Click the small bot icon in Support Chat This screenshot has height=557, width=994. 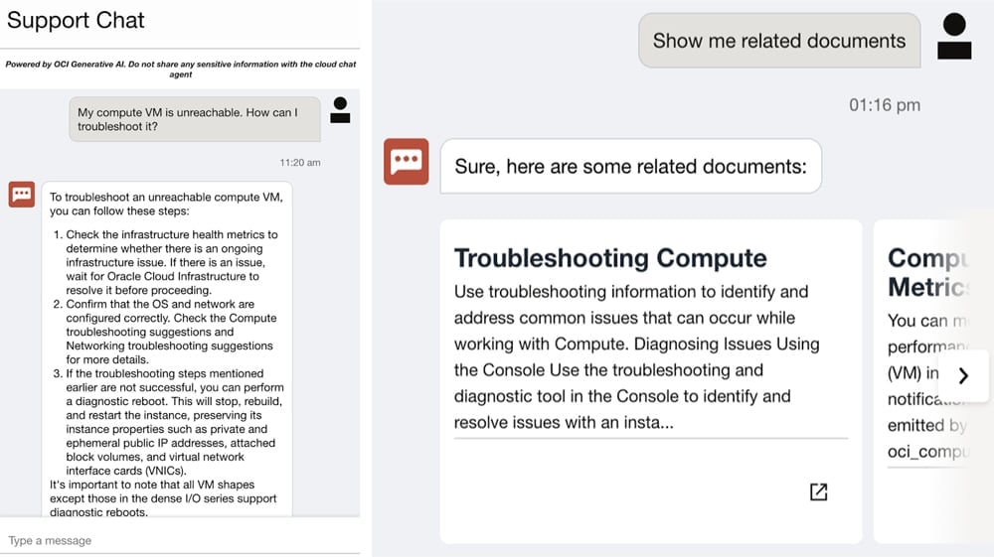click(22, 194)
